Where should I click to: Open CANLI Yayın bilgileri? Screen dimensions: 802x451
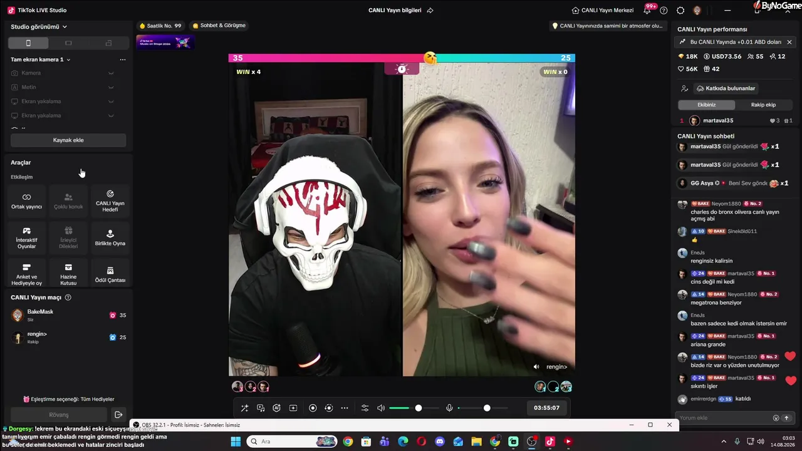(x=395, y=10)
